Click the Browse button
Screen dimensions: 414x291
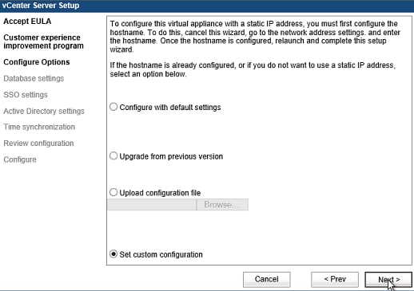(222, 205)
